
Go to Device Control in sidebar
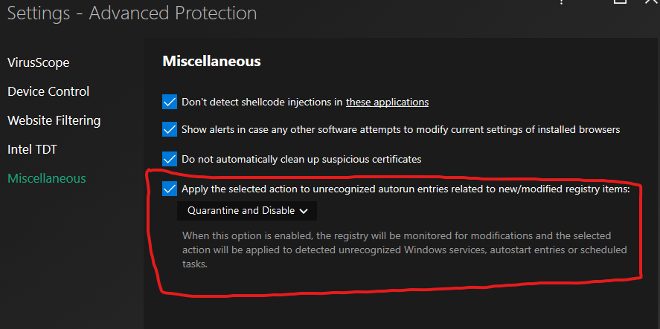coord(48,91)
